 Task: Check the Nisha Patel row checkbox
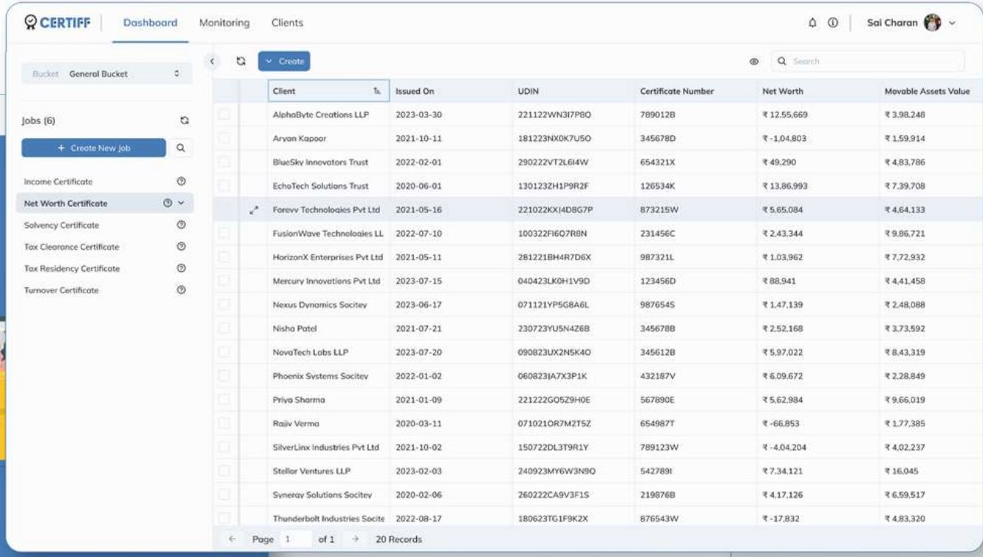(224, 328)
